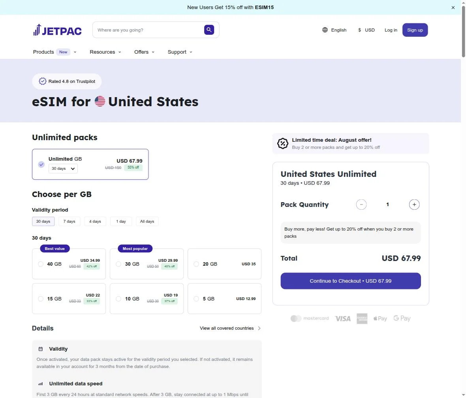Click the 42% off discount tag
Image resolution: width=466 pixels, height=398 pixels.
click(92, 267)
